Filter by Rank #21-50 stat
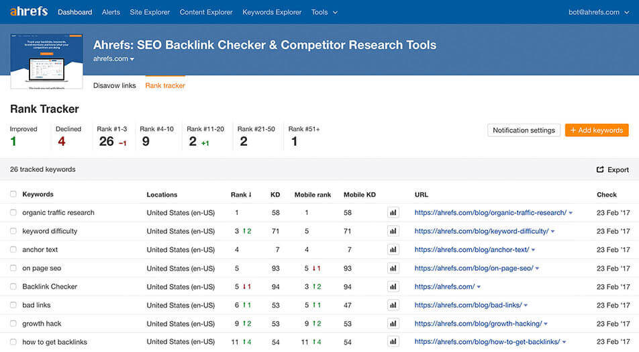The height and width of the screenshot is (352, 639). pyautogui.click(x=256, y=136)
